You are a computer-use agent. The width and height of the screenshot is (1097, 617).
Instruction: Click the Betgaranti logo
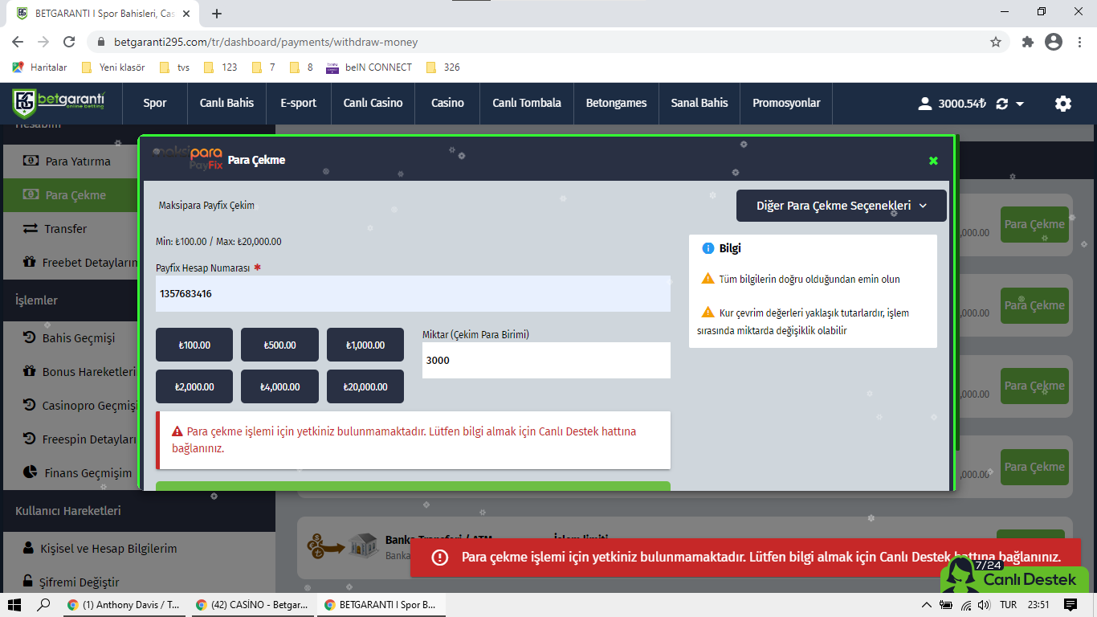[x=59, y=103]
